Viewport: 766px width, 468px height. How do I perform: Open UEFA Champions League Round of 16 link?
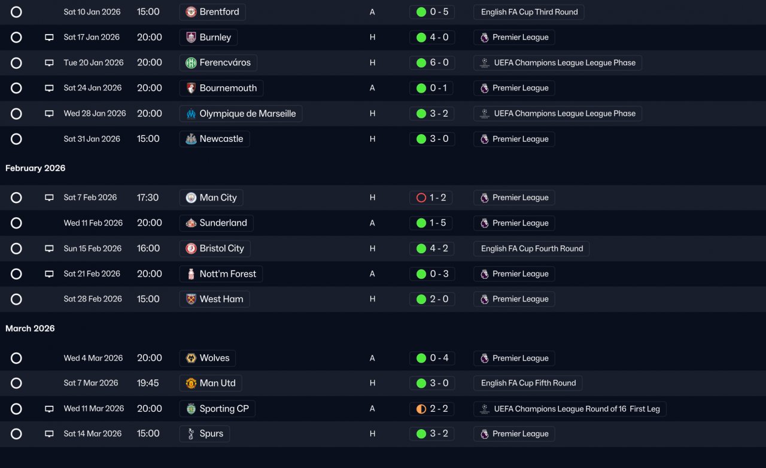pos(570,409)
